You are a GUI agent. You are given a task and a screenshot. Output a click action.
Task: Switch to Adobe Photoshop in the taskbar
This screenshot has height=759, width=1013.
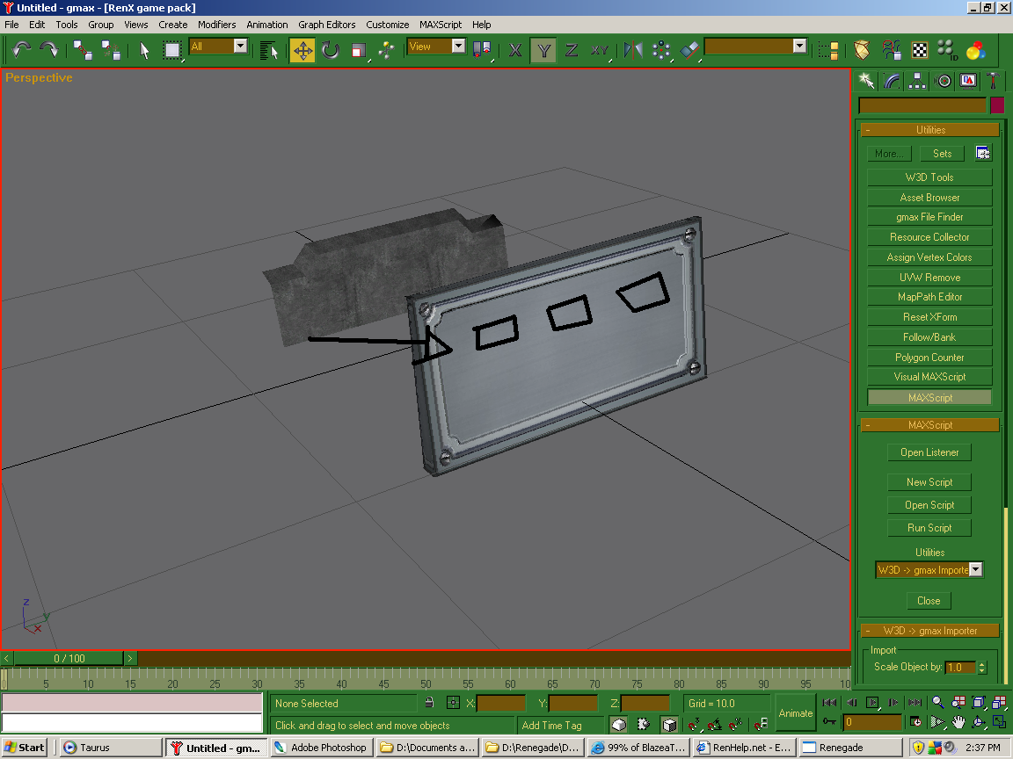pyautogui.click(x=321, y=748)
